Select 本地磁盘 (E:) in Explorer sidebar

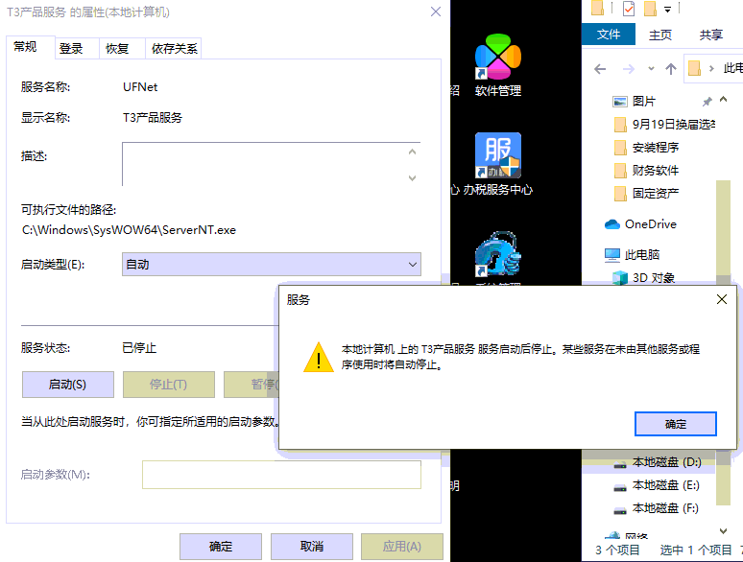pyautogui.click(x=666, y=486)
